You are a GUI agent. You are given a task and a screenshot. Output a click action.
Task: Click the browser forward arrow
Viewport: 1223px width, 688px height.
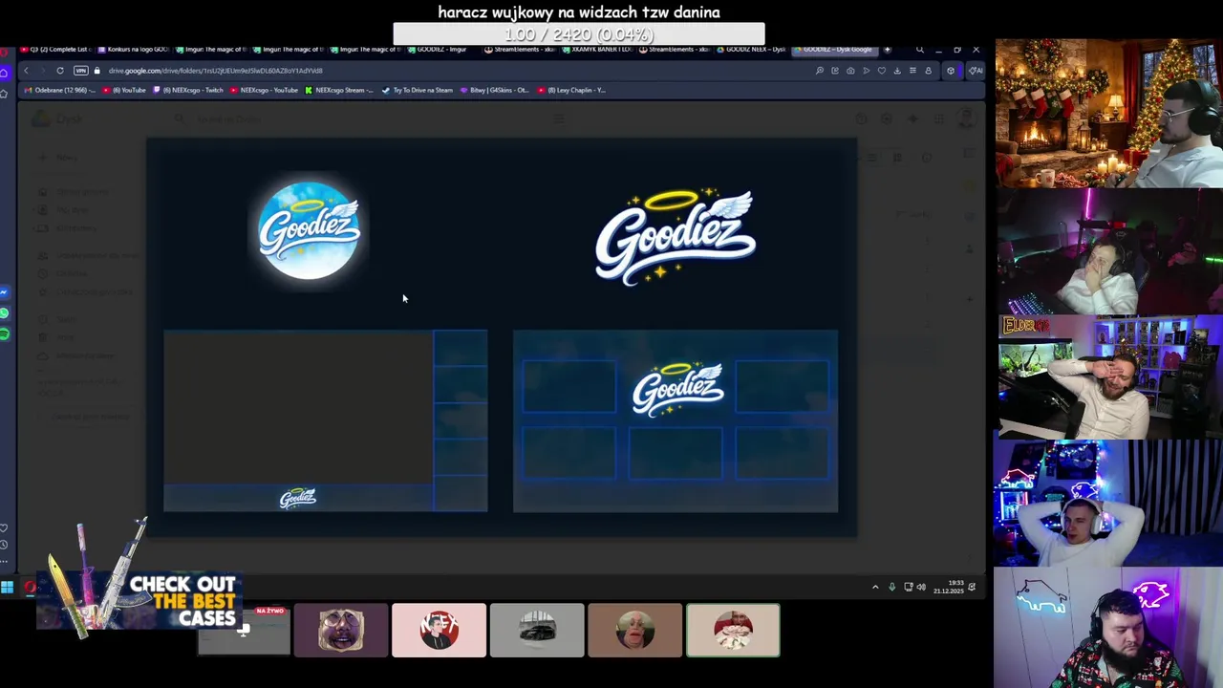click(42, 71)
